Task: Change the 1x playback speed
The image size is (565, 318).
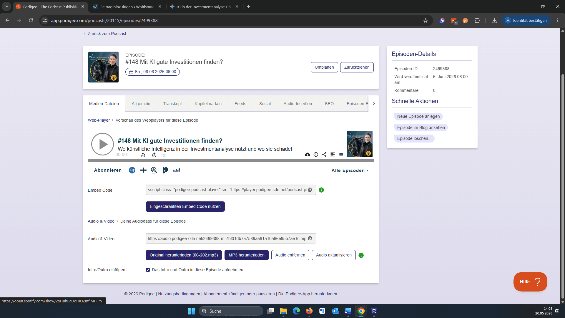Action: tap(163, 155)
